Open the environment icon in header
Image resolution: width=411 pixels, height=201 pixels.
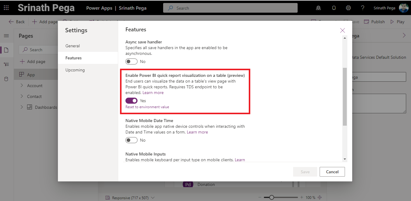click(318, 8)
